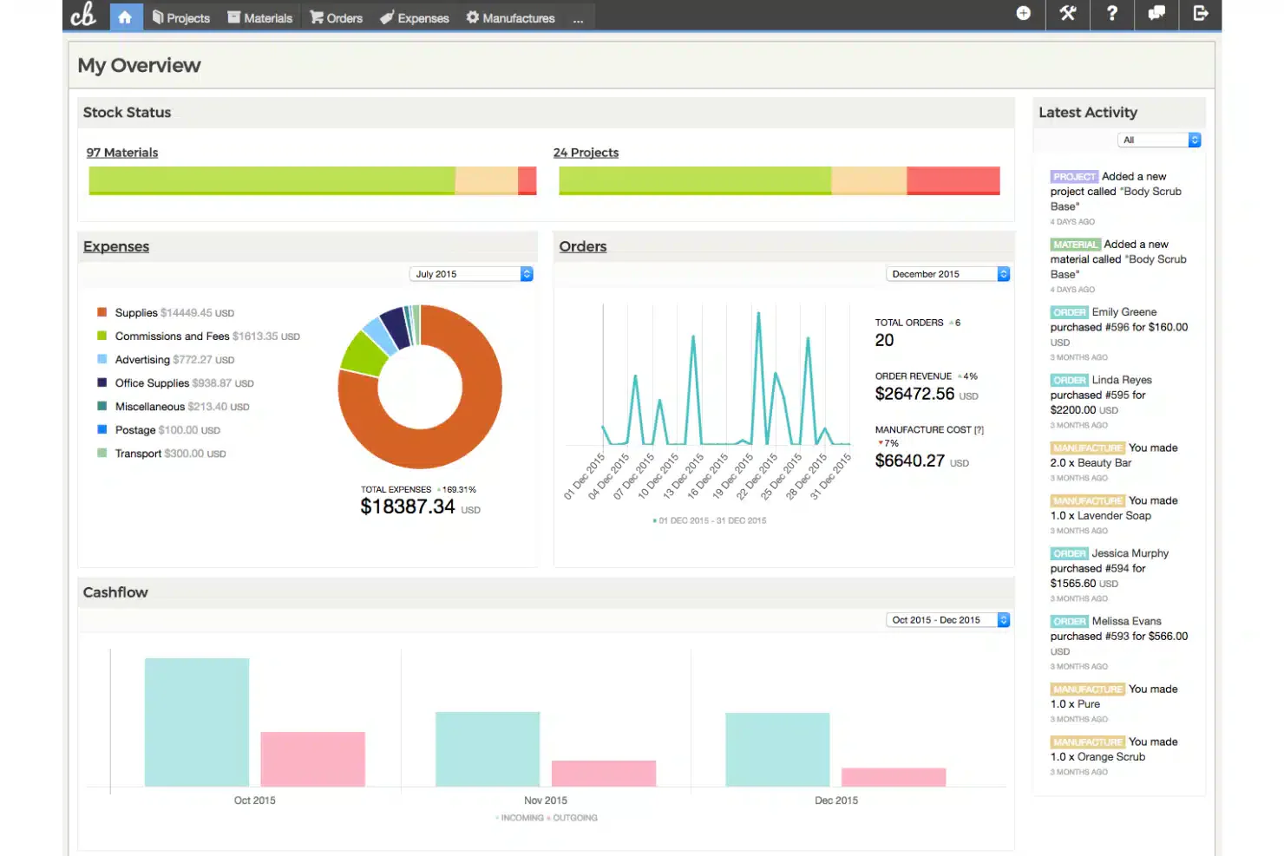Open the chat feedback icon
The width and height of the screenshot is (1284, 856).
(1156, 14)
